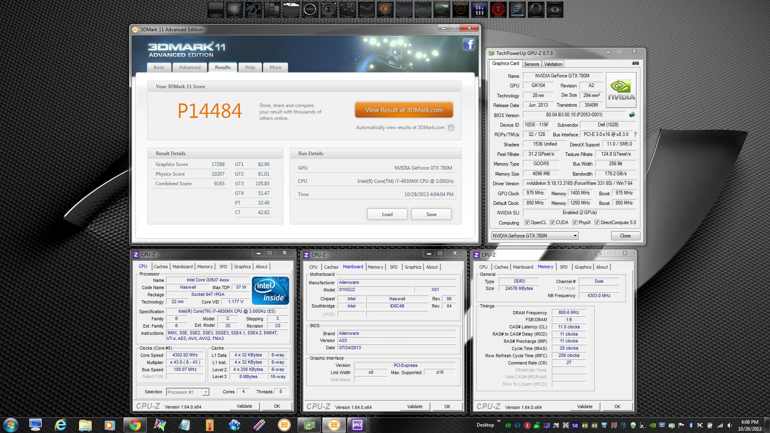The height and width of the screenshot is (433, 770).
Task: Open Steam from the top dock
Action: [366, 9]
